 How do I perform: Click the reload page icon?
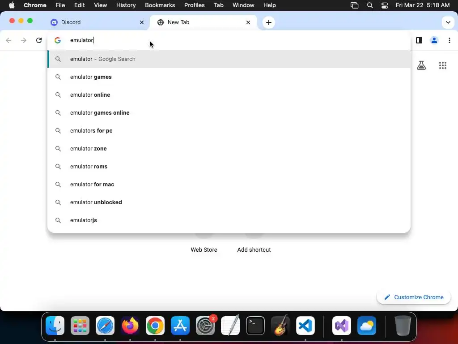(39, 40)
